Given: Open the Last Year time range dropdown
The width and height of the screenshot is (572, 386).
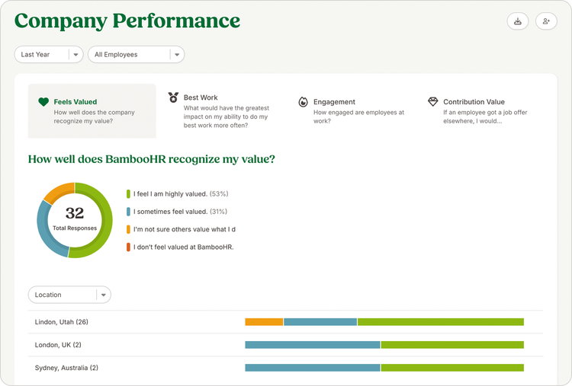Looking at the screenshot, I should (x=49, y=55).
